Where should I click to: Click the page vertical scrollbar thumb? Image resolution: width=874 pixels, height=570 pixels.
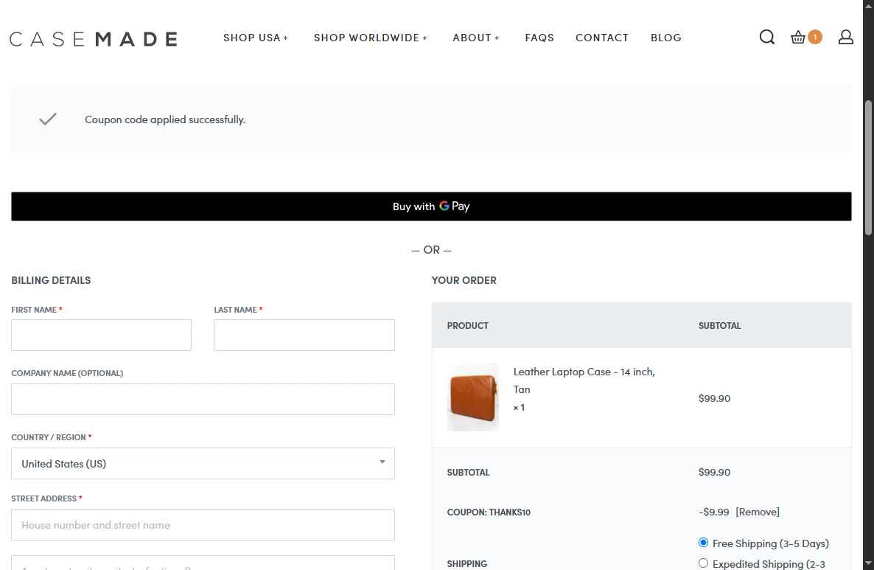click(868, 168)
